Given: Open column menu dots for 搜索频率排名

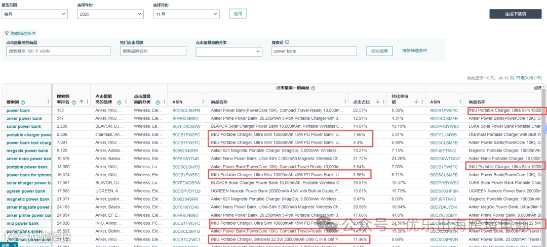Looking at the screenshot, I should click(x=87, y=102).
